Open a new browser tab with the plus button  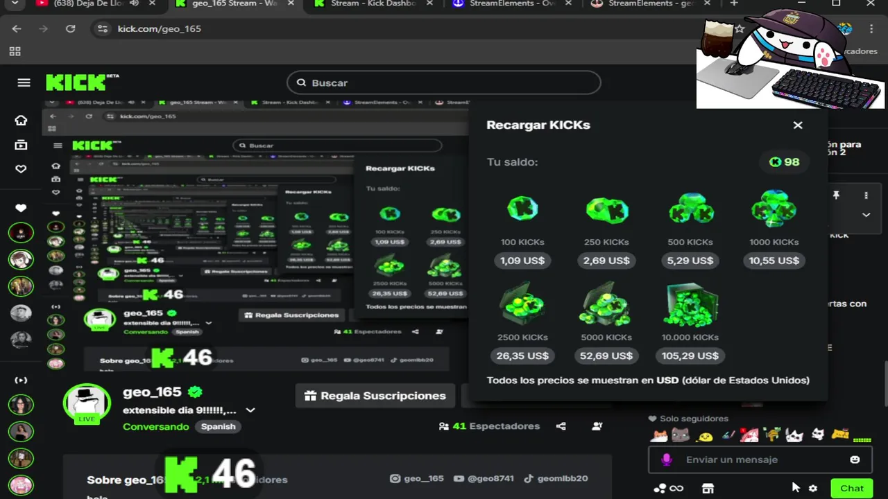coord(734,3)
